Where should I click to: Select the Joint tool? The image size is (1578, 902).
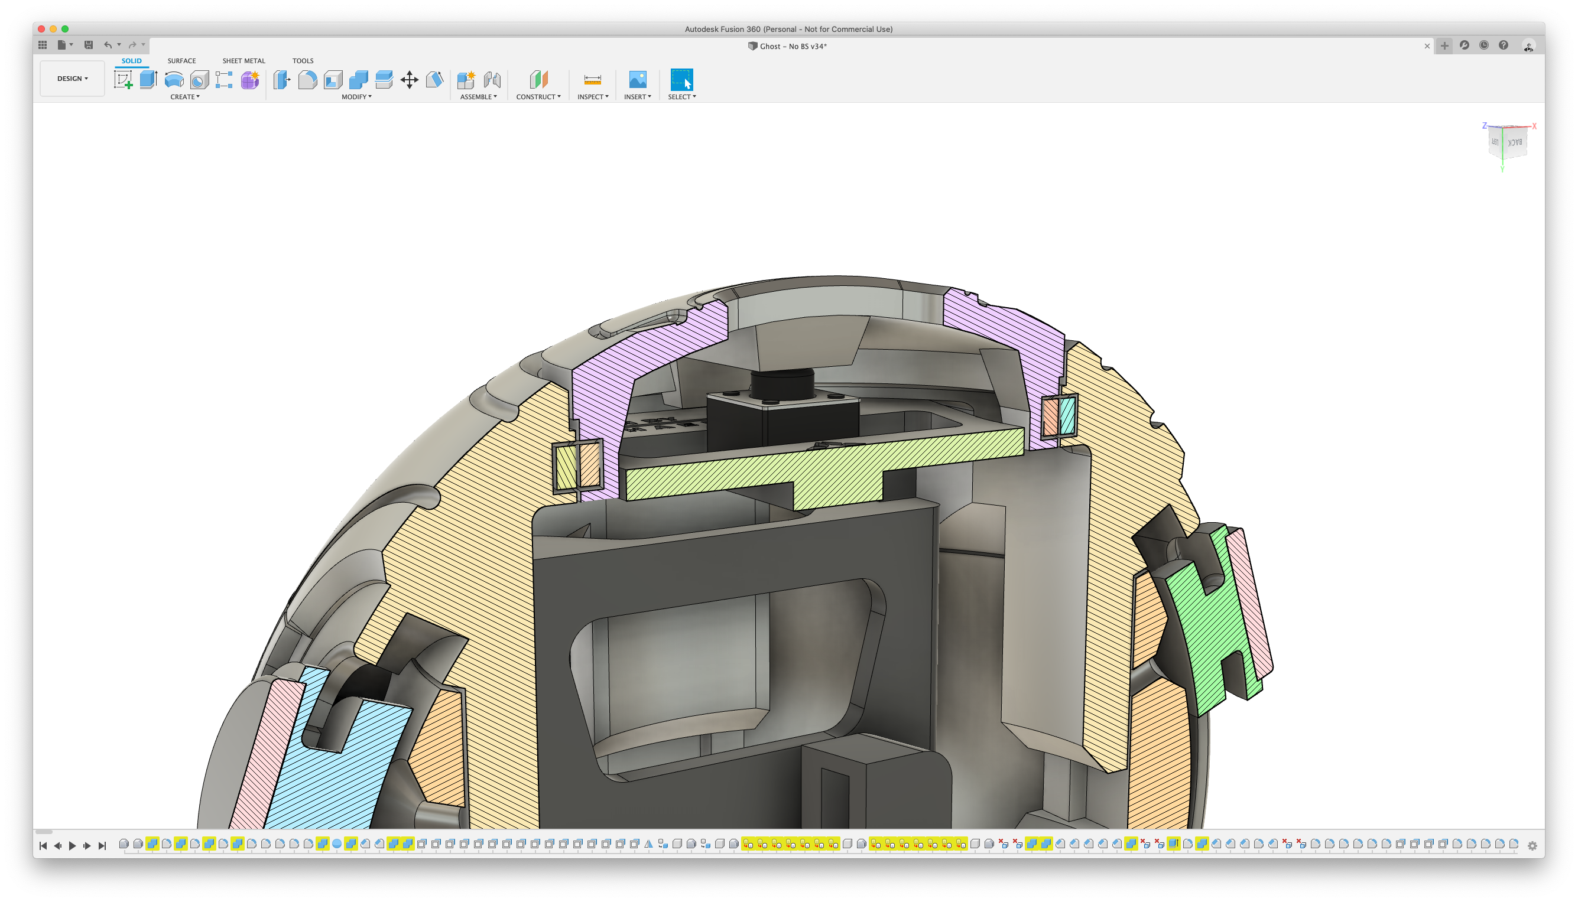coord(492,80)
